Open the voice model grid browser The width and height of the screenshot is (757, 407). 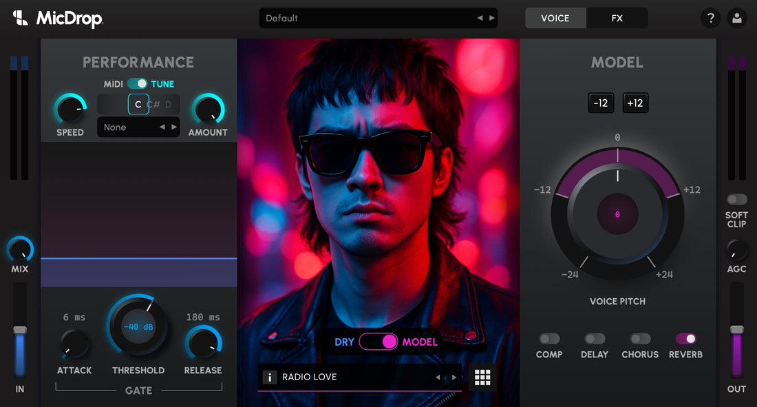point(482,377)
